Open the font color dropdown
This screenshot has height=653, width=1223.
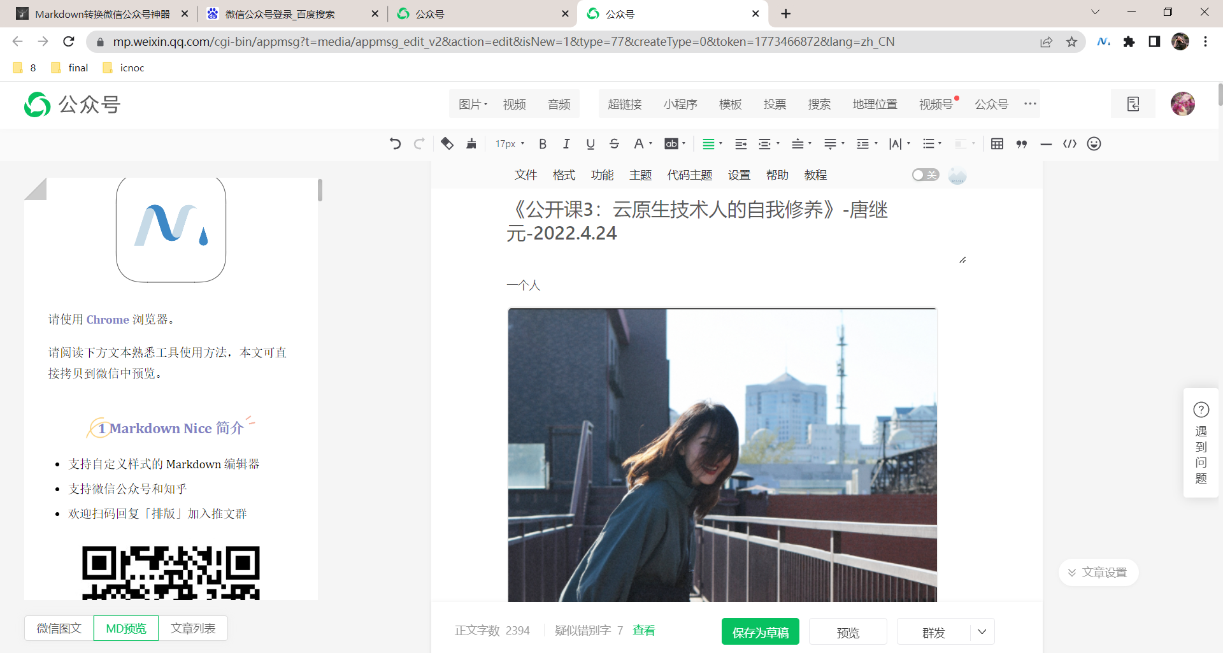point(642,144)
